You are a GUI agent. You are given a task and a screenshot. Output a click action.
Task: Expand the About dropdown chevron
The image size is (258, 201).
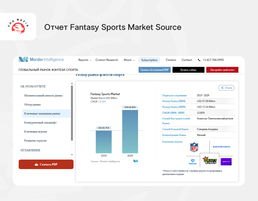[134, 60]
